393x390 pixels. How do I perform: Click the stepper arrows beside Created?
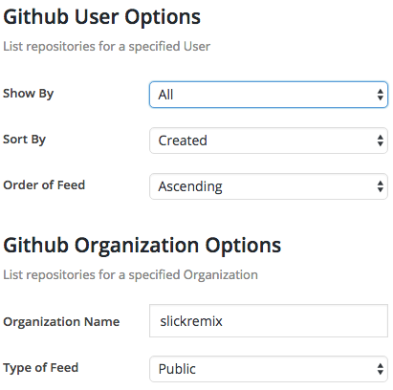coord(380,141)
